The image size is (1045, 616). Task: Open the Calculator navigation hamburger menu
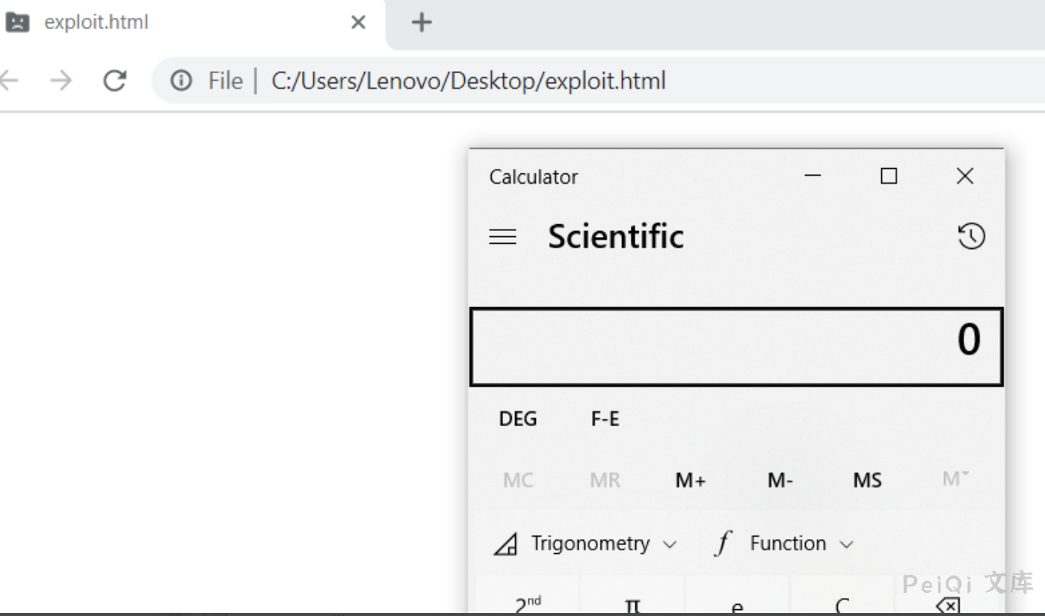click(x=502, y=236)
